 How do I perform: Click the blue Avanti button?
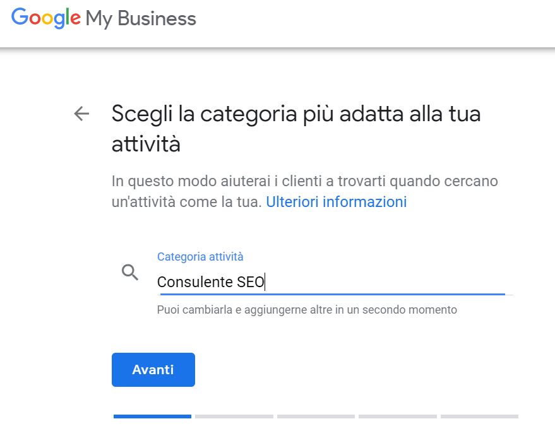pos(153,370)
